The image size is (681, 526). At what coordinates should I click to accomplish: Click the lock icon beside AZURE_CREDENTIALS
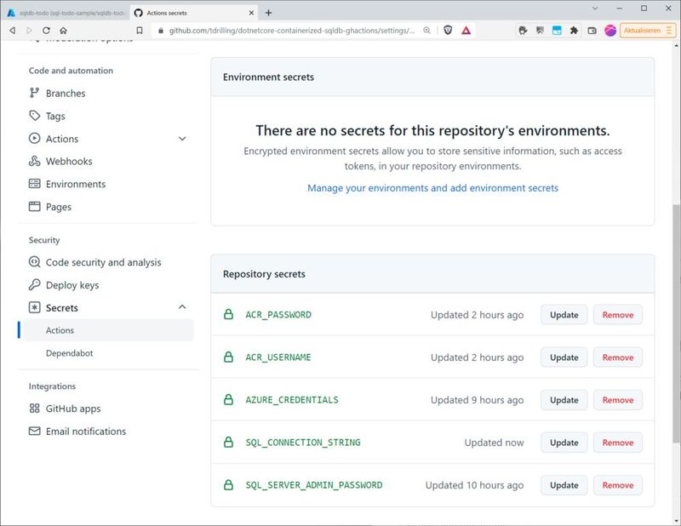click(x=228, y=399)
